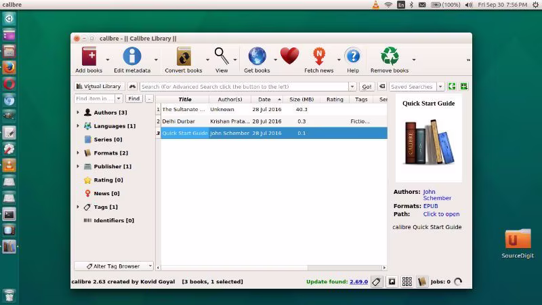Click the Click to open path link
Screen dimensions: 542x305
[442, 214]
